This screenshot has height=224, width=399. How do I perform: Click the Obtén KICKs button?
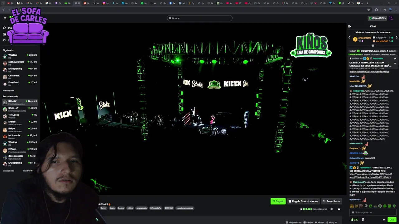[377, 18]
